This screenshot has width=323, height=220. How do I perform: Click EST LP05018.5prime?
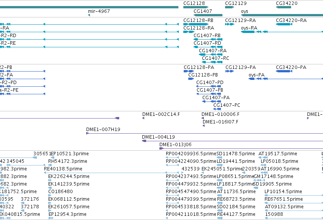tap(279, 161)
